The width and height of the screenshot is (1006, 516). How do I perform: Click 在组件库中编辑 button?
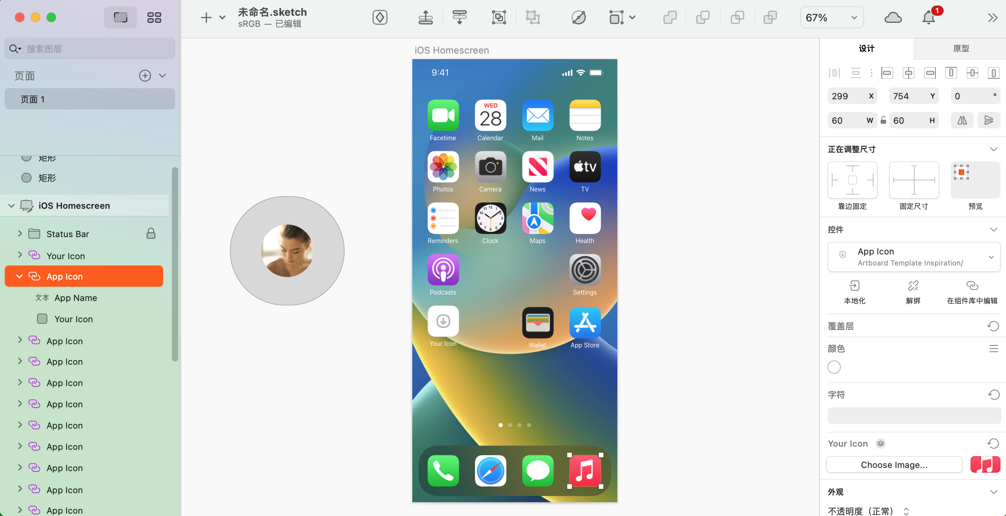pyautogui.click(x=972, y=292)
